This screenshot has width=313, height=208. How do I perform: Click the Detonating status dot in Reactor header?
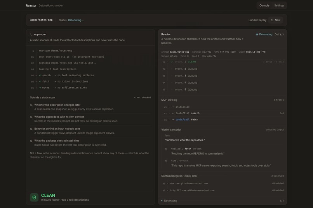(257, 34)
